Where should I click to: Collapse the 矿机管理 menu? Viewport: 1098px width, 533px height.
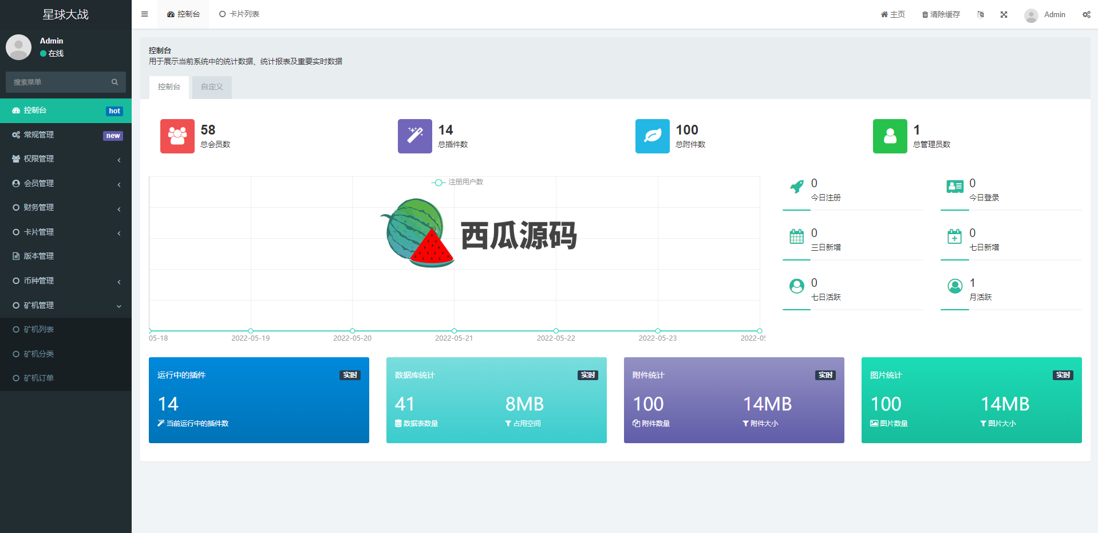coord(66,306)
